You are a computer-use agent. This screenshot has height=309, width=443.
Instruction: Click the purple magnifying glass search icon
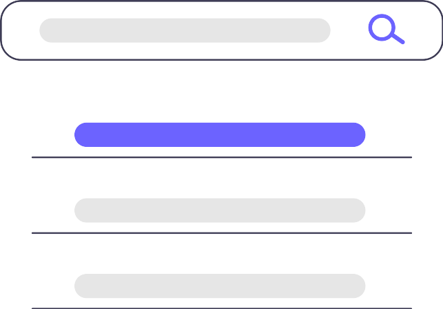385,30
